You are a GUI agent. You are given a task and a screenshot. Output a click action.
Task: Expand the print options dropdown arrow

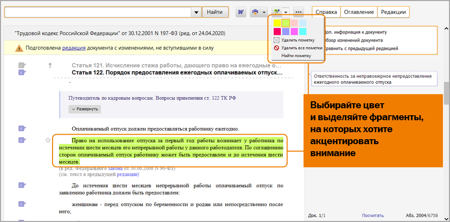(264, 11)
